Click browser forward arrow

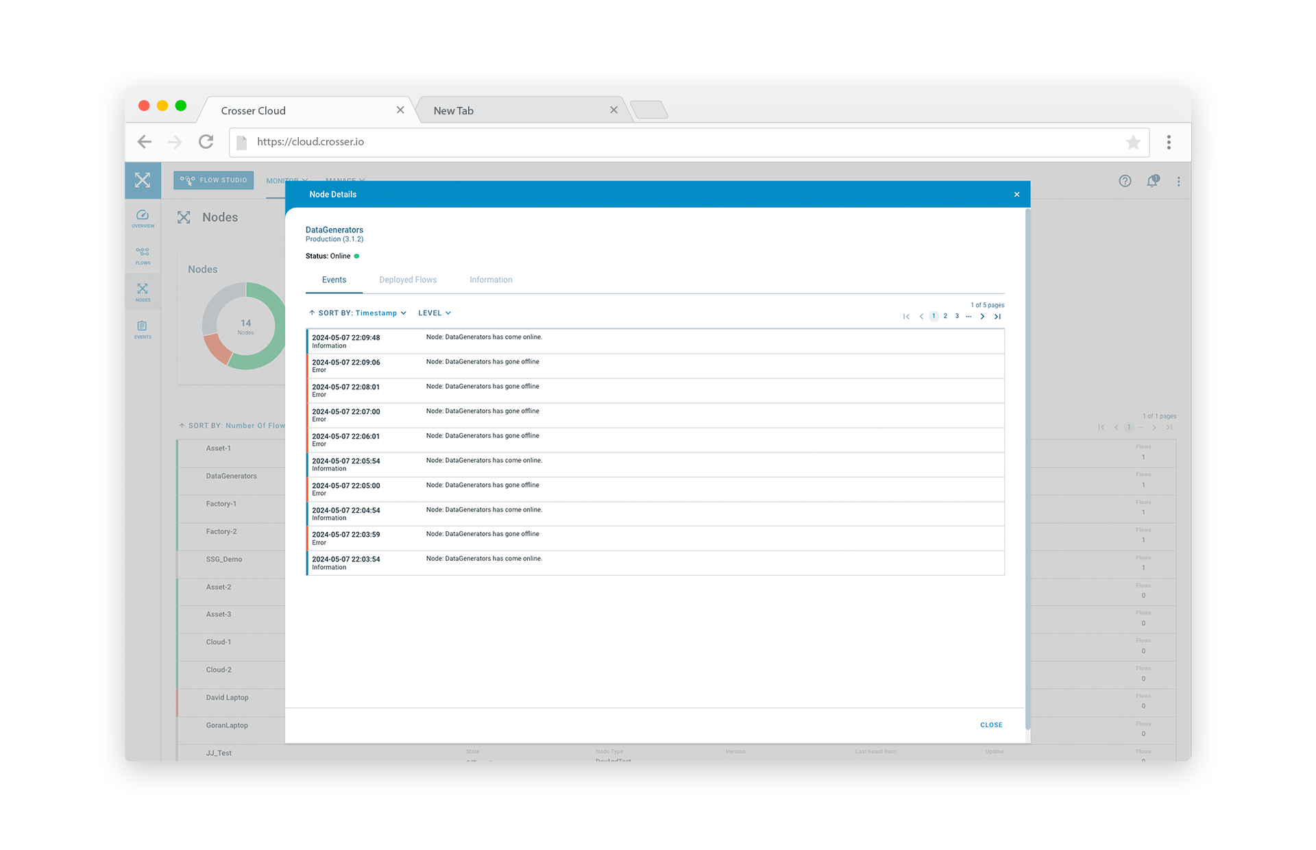click(x=175, y=142)
